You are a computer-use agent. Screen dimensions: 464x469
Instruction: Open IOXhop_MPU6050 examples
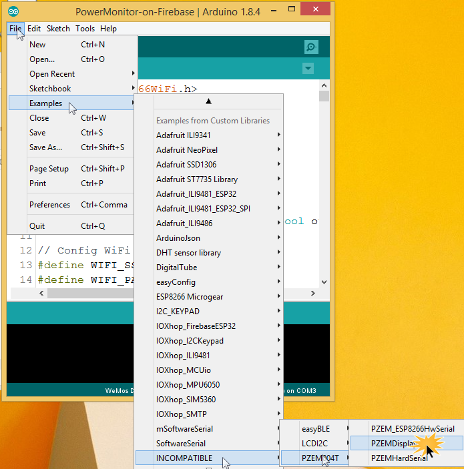click(209, 385)
